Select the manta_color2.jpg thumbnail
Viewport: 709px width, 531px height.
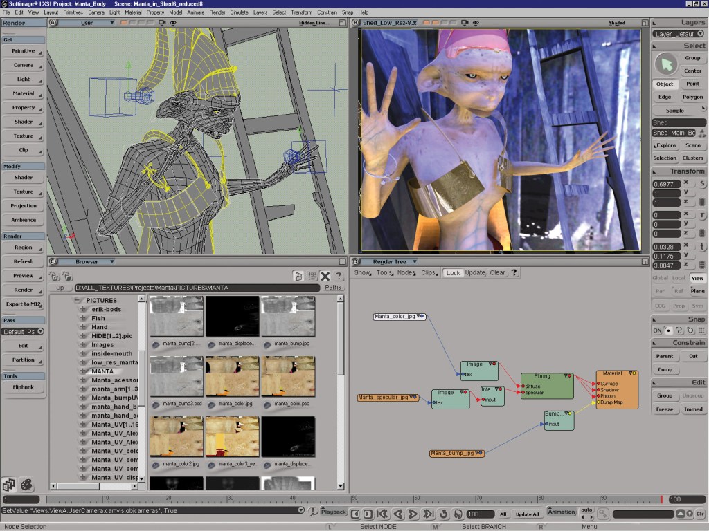[177, 437]
